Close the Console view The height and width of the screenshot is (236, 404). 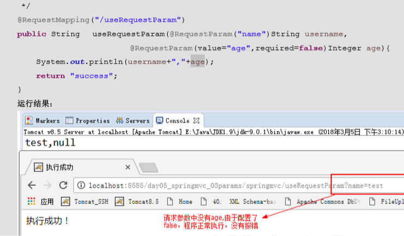[197, 120]
